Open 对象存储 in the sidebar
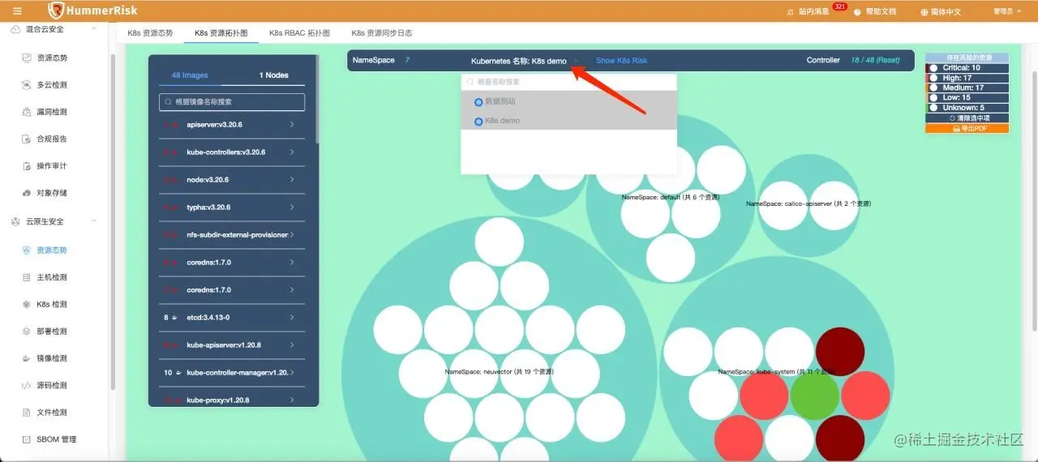The width and height of the screenshot is (1038, 462). [52, 193]
